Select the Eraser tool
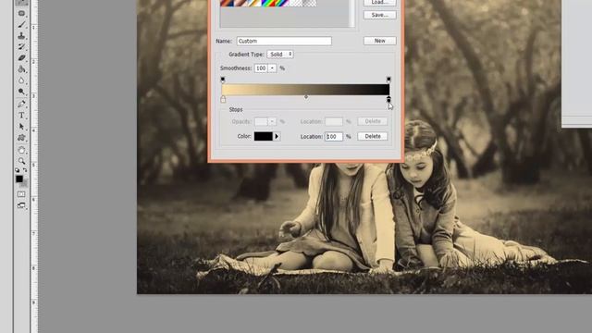Viewport: 592px width, 333px height. coord(21,57)
